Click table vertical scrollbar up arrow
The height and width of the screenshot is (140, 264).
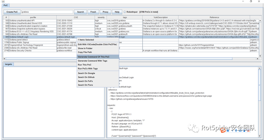point(260,21)
